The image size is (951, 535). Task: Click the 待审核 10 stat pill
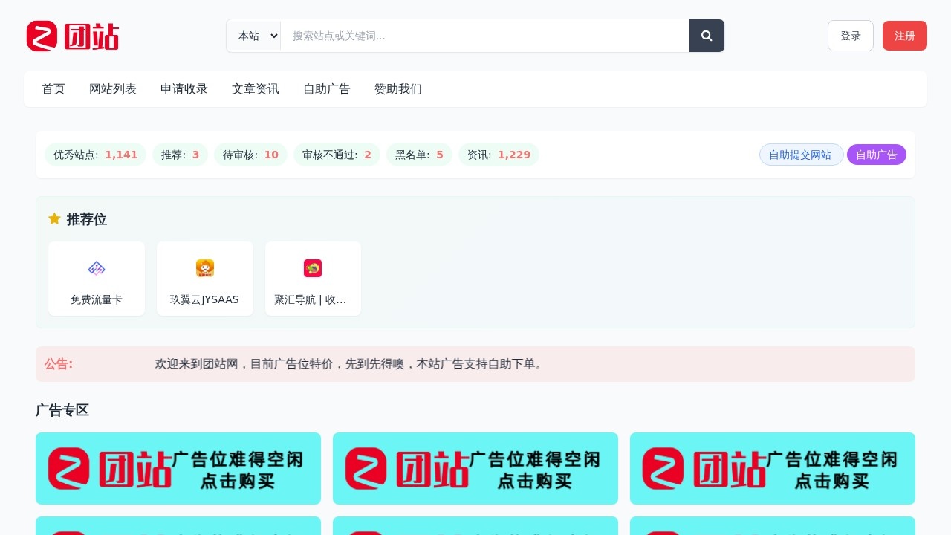pyautogui.click(x=250, y=155)
